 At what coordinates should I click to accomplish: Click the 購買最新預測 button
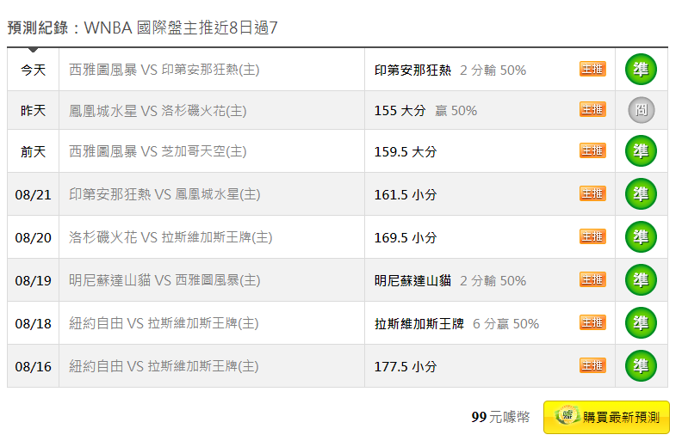606,417
